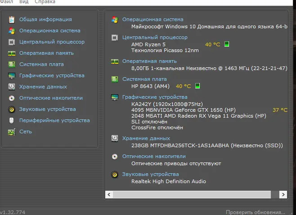Click Хранение данных heading link in summary
Screen dimensions: 296x215
(x=146, y=138)
